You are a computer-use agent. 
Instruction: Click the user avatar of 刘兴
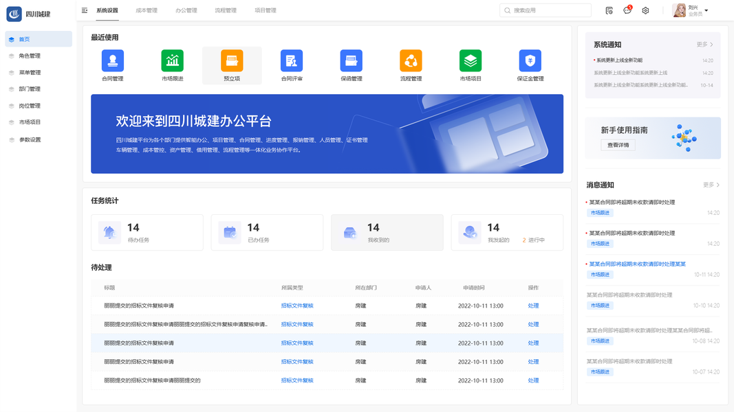pos(679,10)
